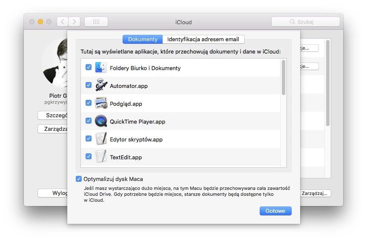Click the magnifier icon in Szukaj field
This screenshot has width=367, height=240.
tap(292, 22)
